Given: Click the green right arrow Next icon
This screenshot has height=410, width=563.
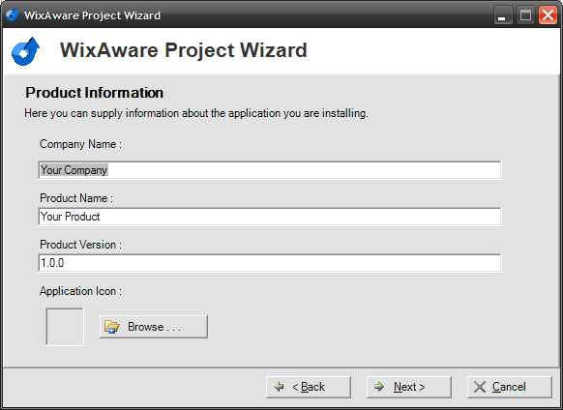Looking at the screenshot, I should pos(379,387).
